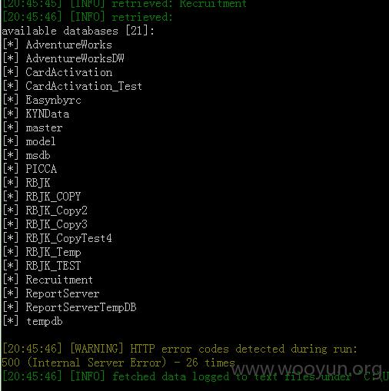389x391 pixels.
Task: Select the RBJK_CopyTest4 entry
Action: tap(68, 238)
